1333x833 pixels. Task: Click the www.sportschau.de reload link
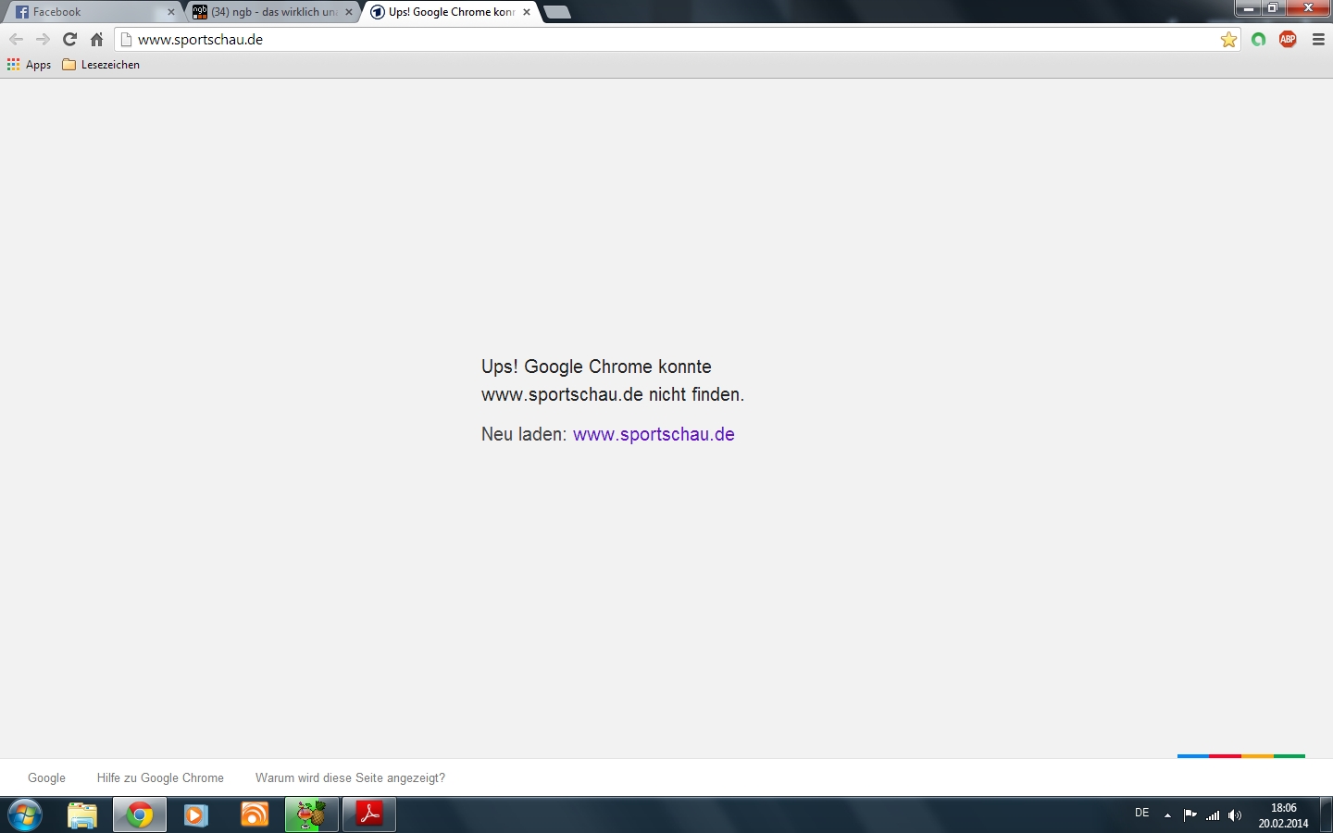click(653, 434)
